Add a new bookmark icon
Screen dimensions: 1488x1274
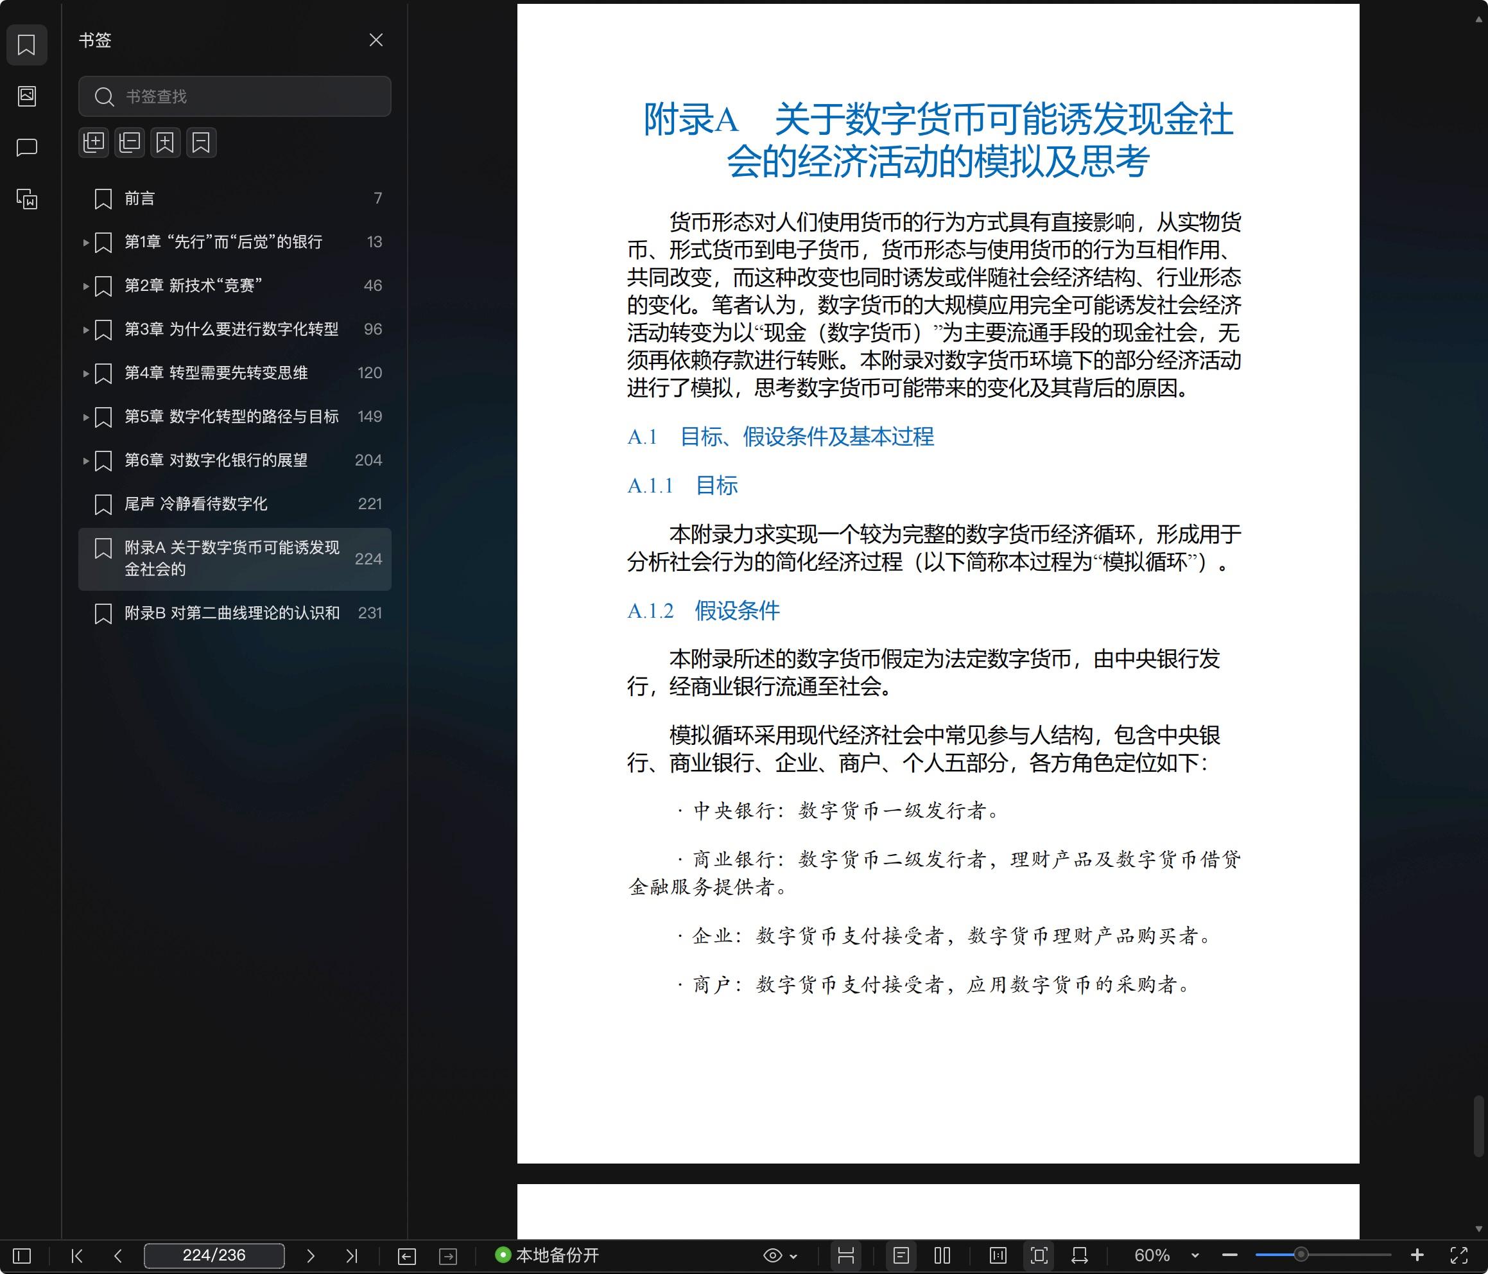point(165,143)
